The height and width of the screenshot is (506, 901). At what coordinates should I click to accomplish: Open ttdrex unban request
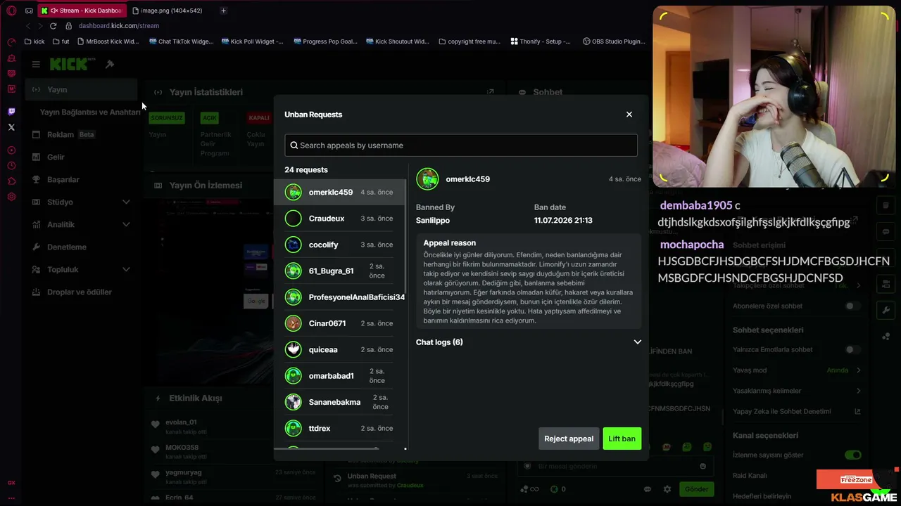pos(340,428)
